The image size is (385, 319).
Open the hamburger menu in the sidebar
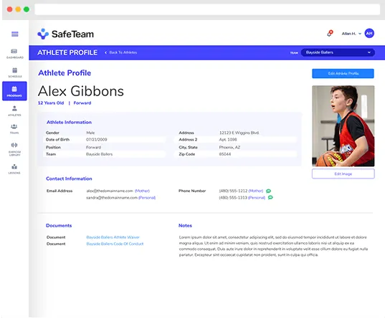(x=15, y=34)
